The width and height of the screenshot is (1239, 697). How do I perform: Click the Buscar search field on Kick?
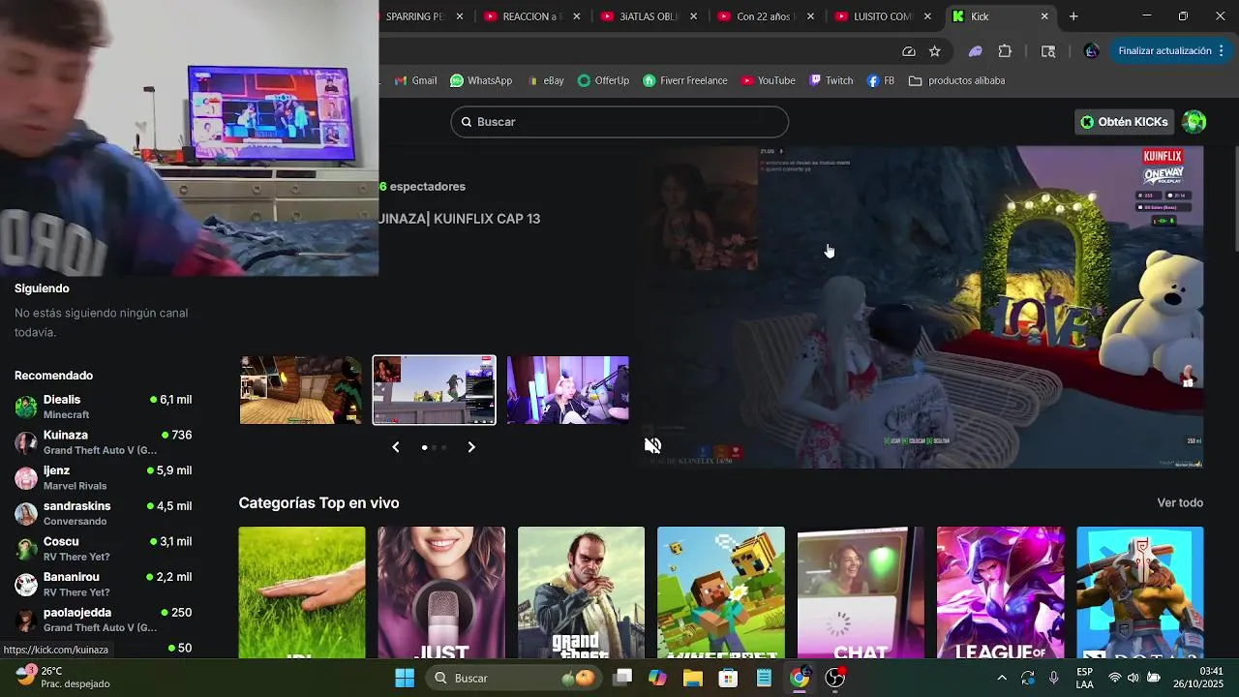click(x=619, y=122)
